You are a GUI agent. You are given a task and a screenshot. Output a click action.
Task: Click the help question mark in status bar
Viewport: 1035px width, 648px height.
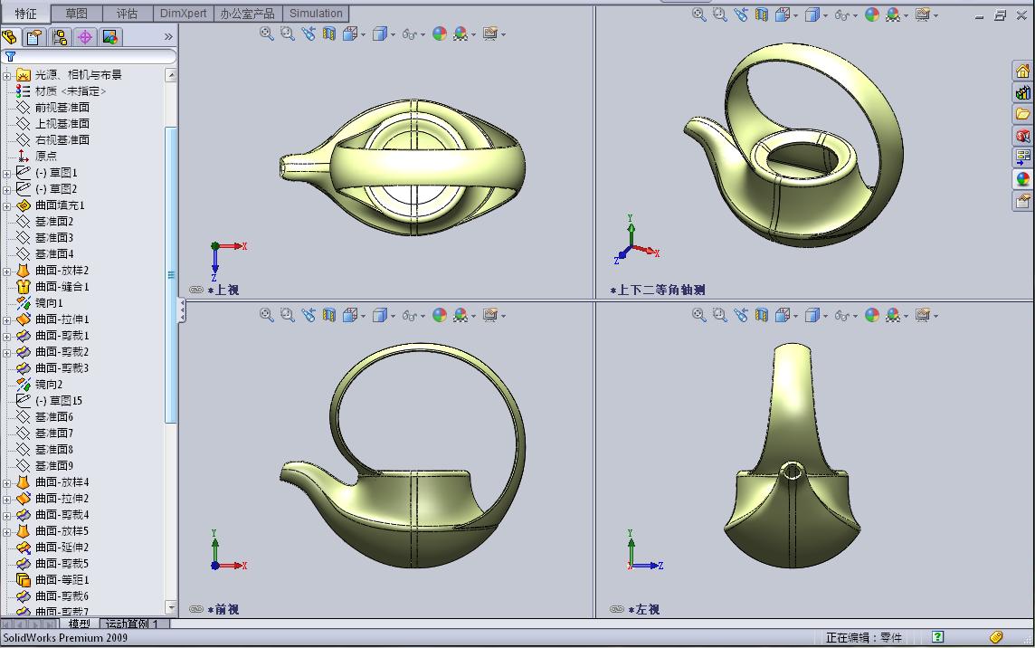pyautogui.click(x=937, y=637)
